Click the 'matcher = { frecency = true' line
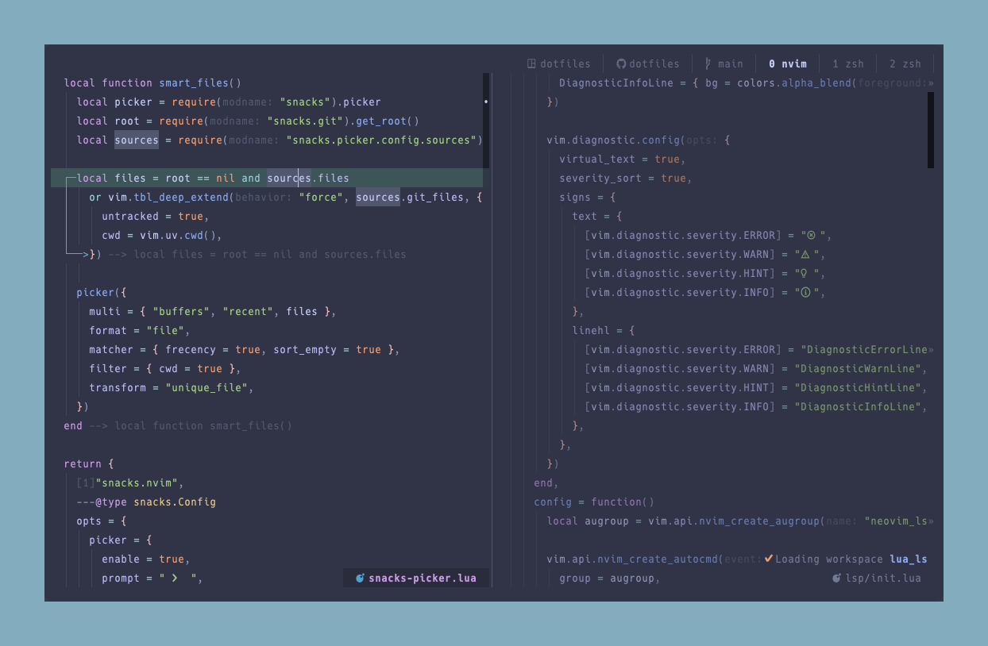 click(x=245, y=349)
